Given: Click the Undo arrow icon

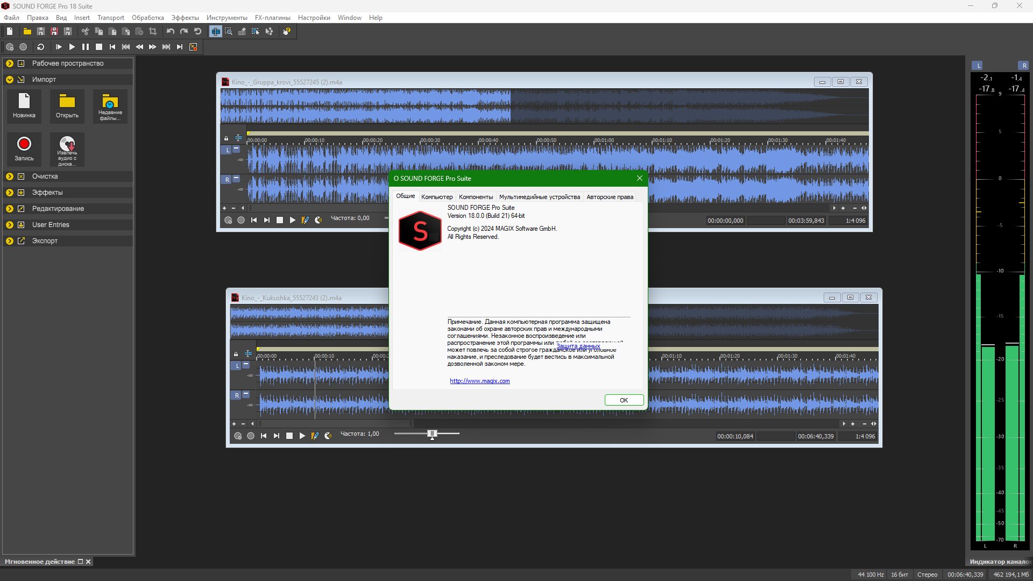Looking at the screenshot, I should (170, 32).
